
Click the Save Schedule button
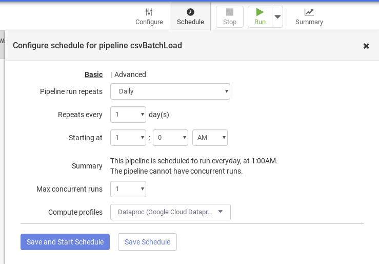147,242
